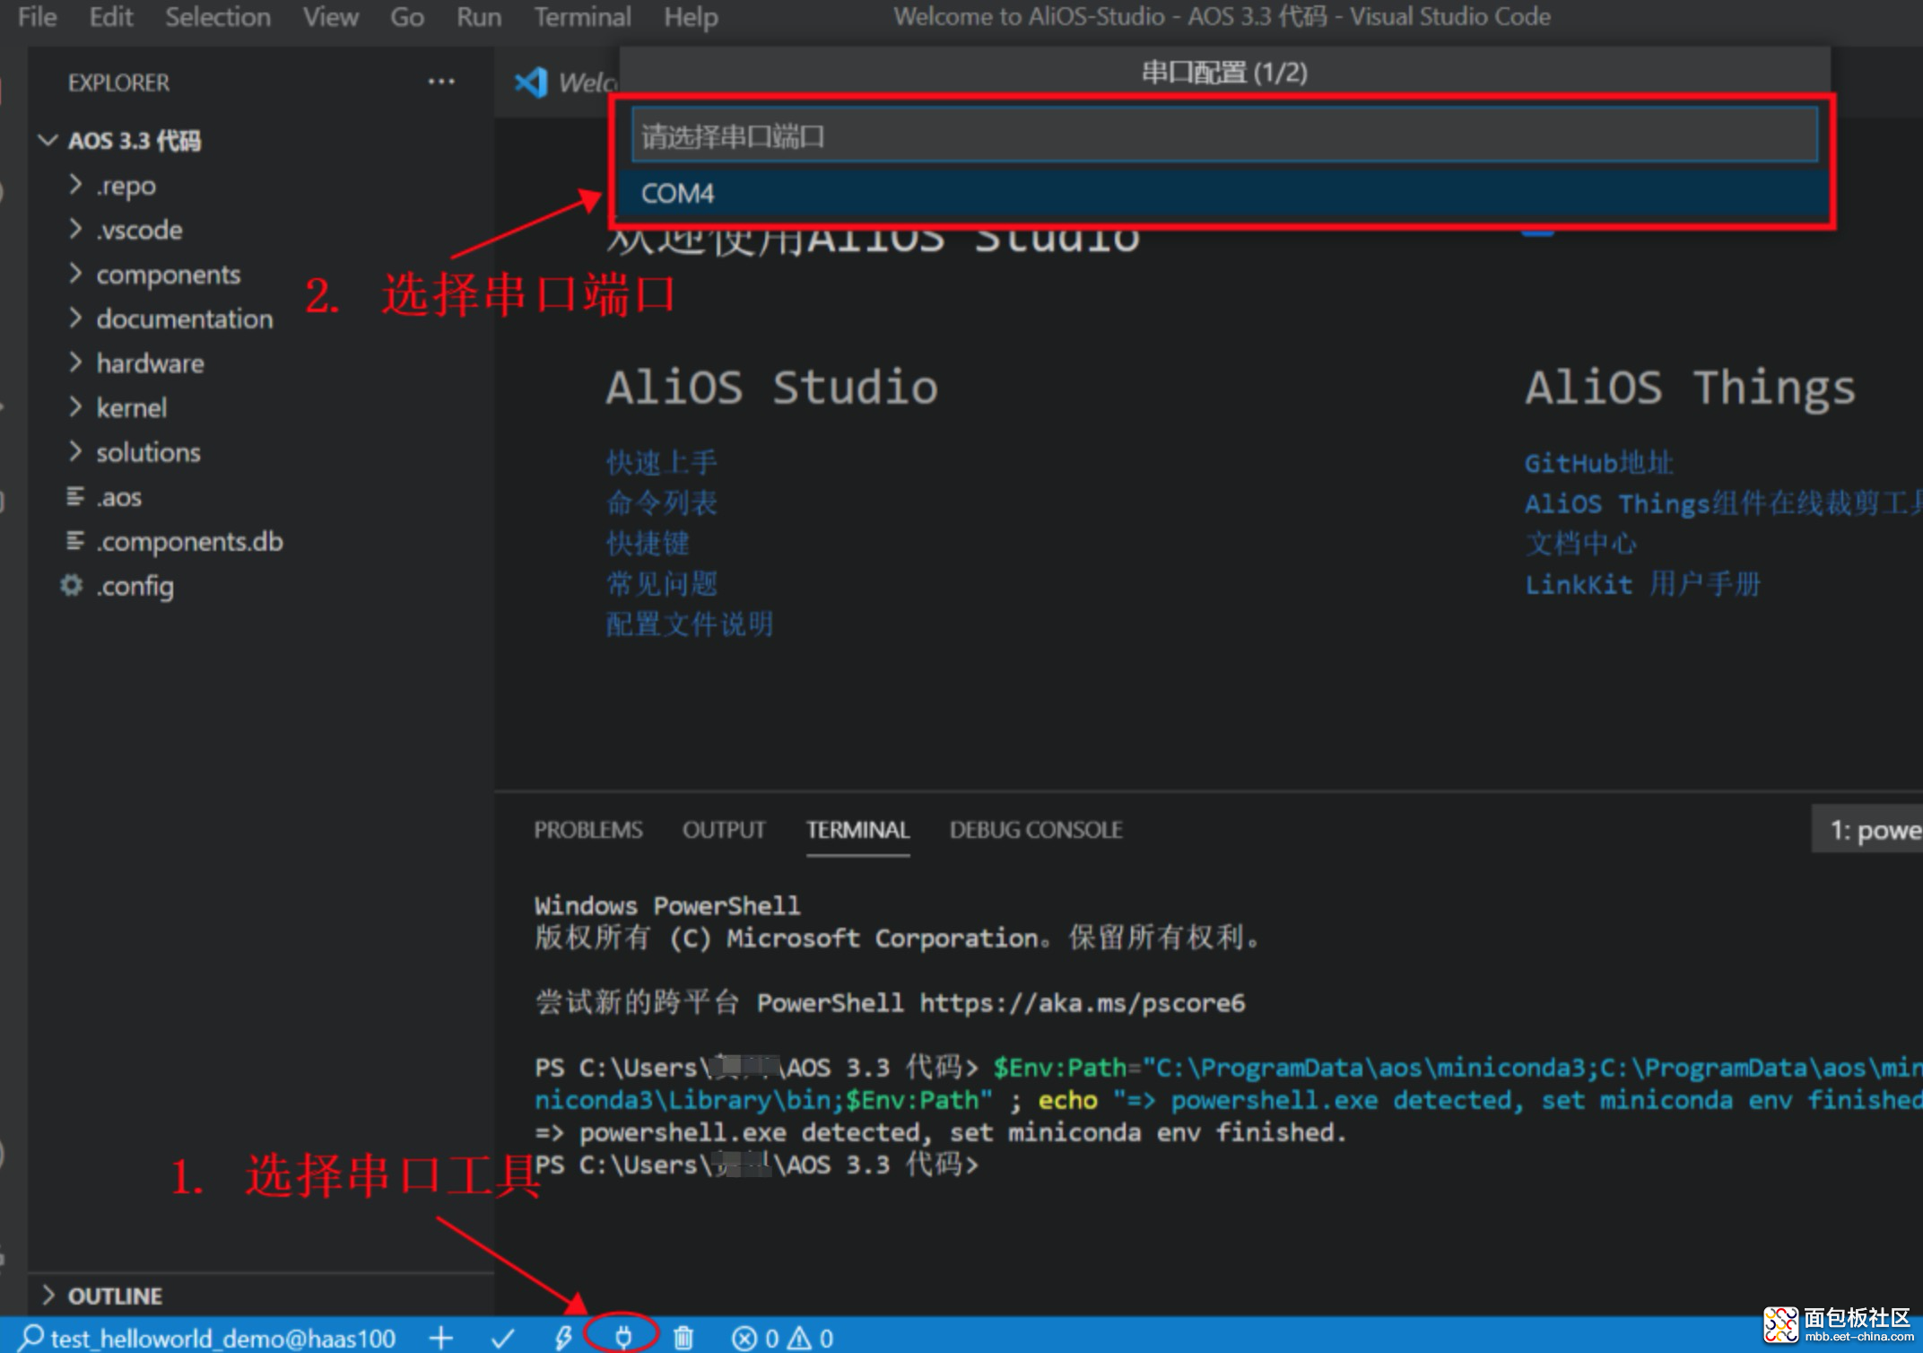Open the errors and warnings counter
Screen dimensions: 1923x1353
[782, 1338]
